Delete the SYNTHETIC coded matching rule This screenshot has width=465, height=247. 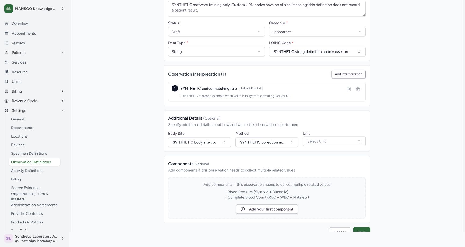pyautogui.click(x=358, y=89)
